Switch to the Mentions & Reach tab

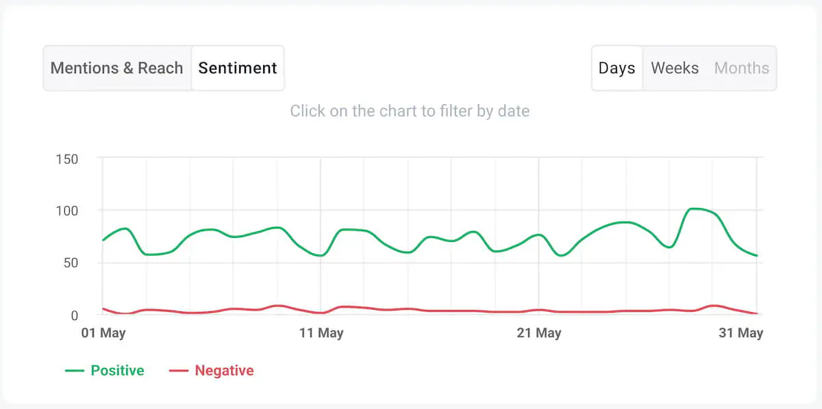(x=116, y=68)
